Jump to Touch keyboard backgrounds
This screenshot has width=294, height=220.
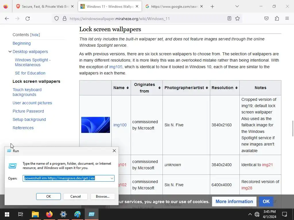coord(27,92)
